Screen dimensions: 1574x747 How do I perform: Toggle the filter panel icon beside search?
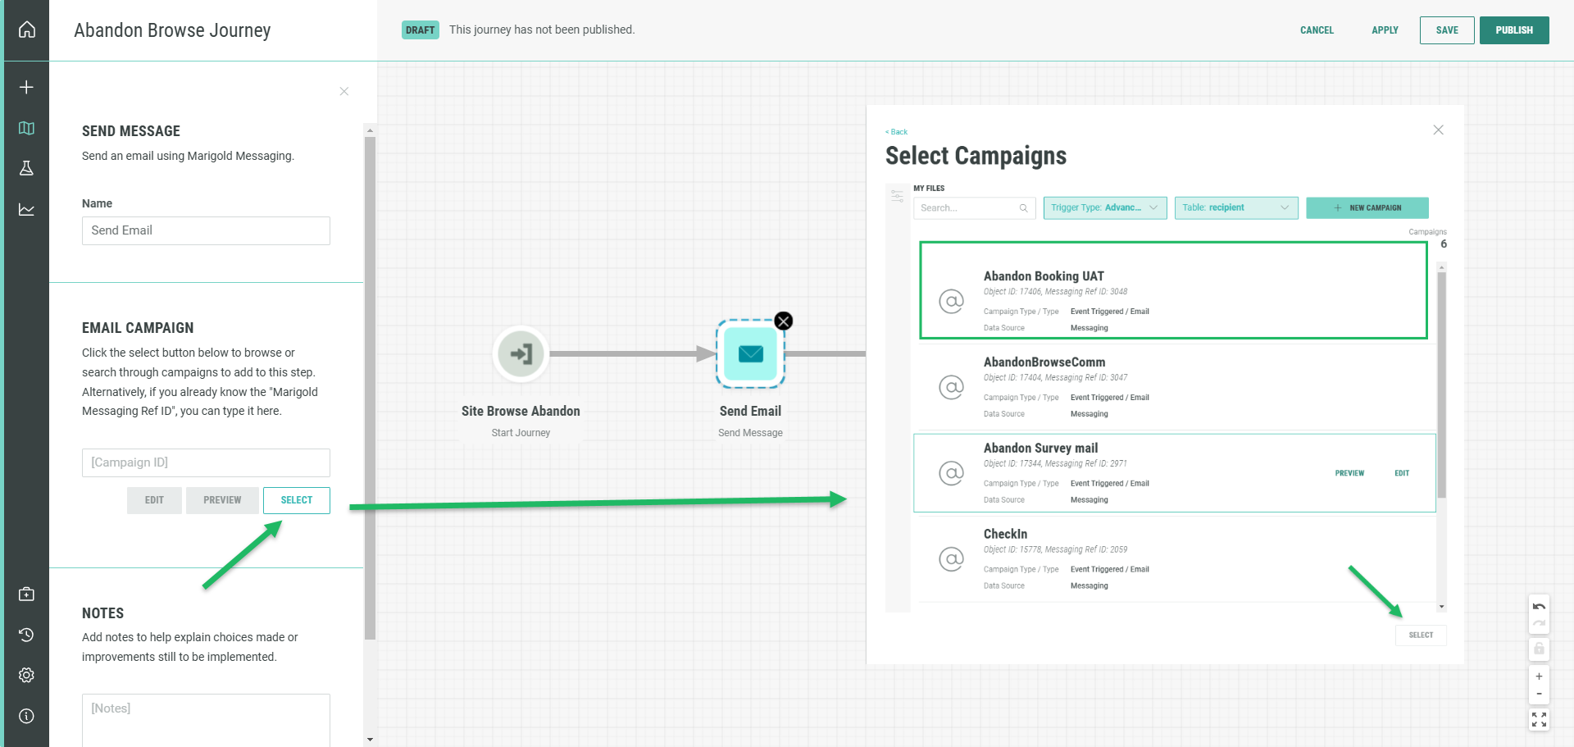(x=898, y=196)
